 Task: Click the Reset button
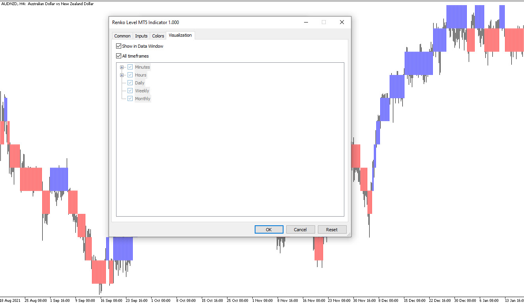pos(332,230)
